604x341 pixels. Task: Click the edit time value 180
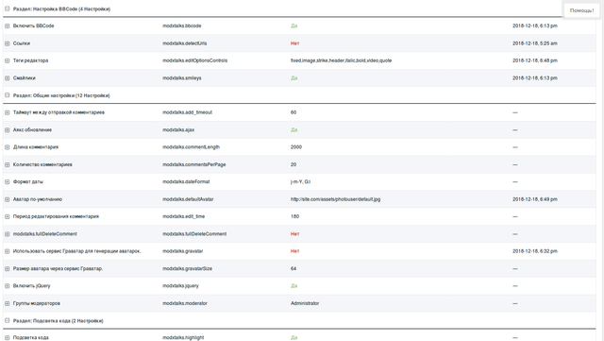pos(294,216)
